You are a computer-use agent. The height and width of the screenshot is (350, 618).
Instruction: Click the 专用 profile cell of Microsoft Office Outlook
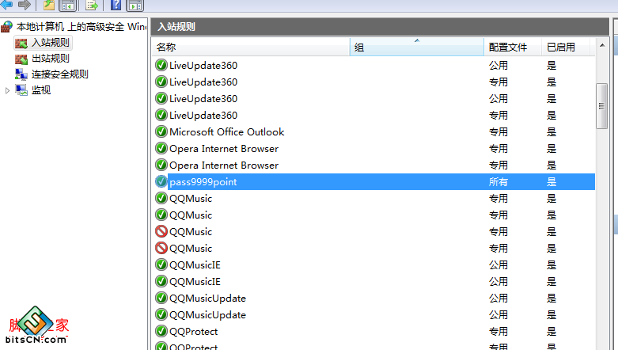499,131
